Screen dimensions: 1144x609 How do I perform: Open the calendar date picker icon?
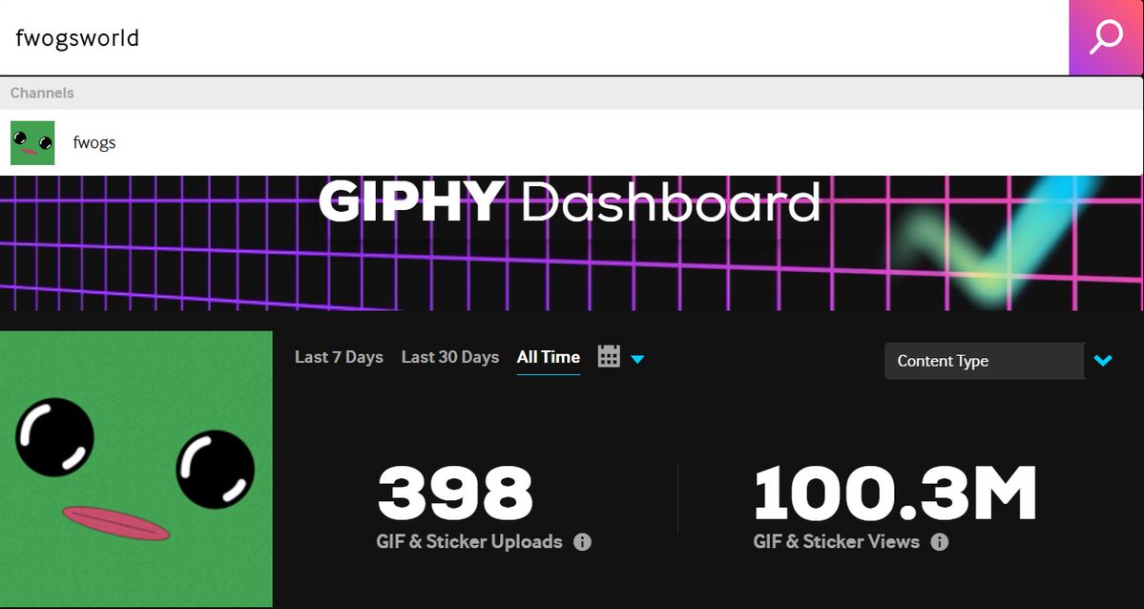pos(609,356)
